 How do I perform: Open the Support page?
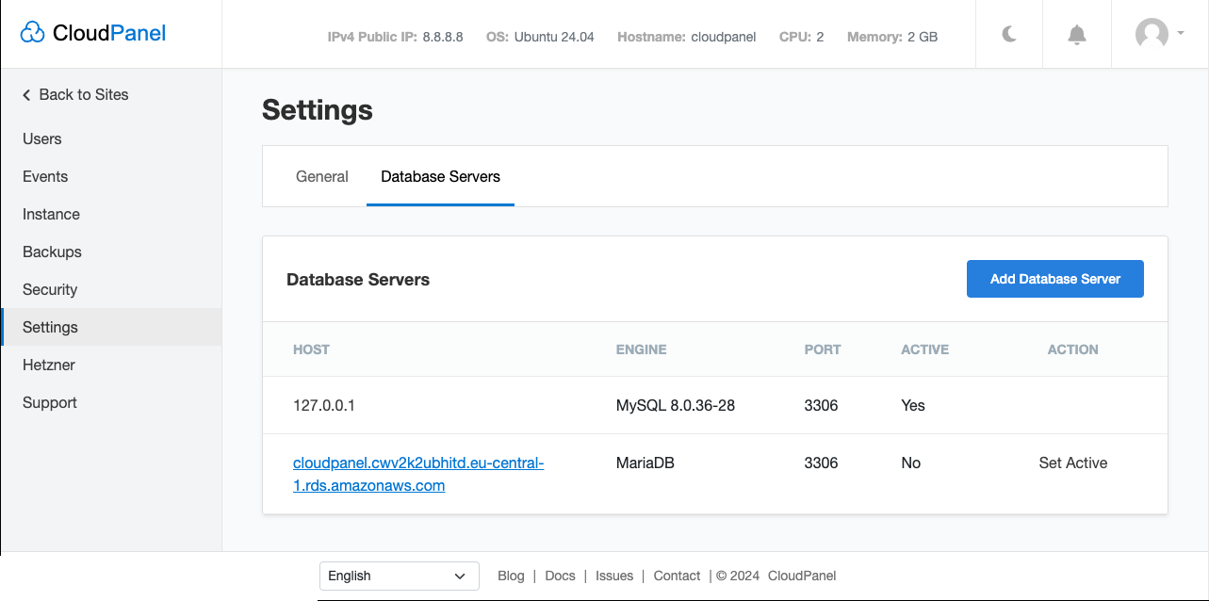coord(49,402)
